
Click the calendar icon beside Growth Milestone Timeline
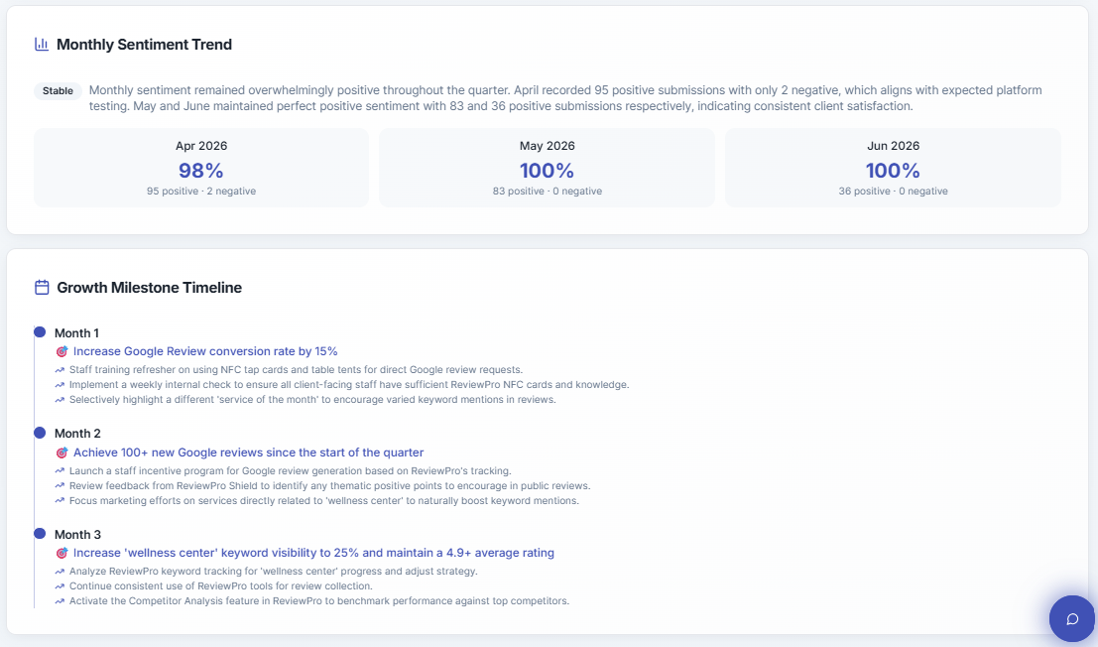coord(42,287)
